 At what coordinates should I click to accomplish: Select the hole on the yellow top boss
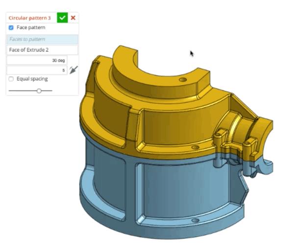point(183,79)
